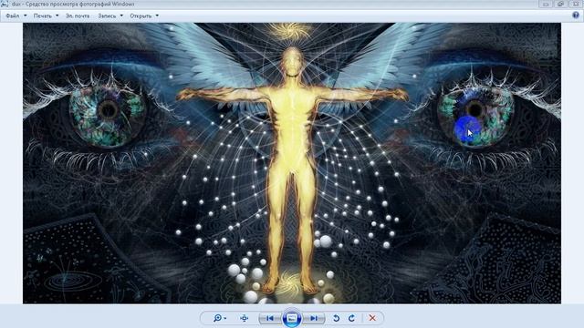Open the Эл. почта menu item
Screen dimensions: 584x328
pyautogui.click(x=78, y=16)
